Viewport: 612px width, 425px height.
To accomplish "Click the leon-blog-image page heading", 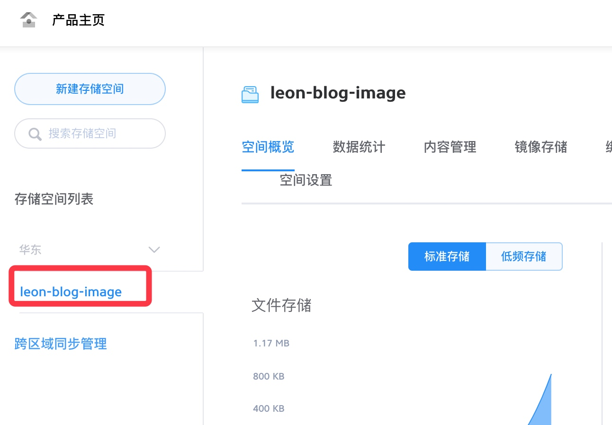I will [338, 93].
